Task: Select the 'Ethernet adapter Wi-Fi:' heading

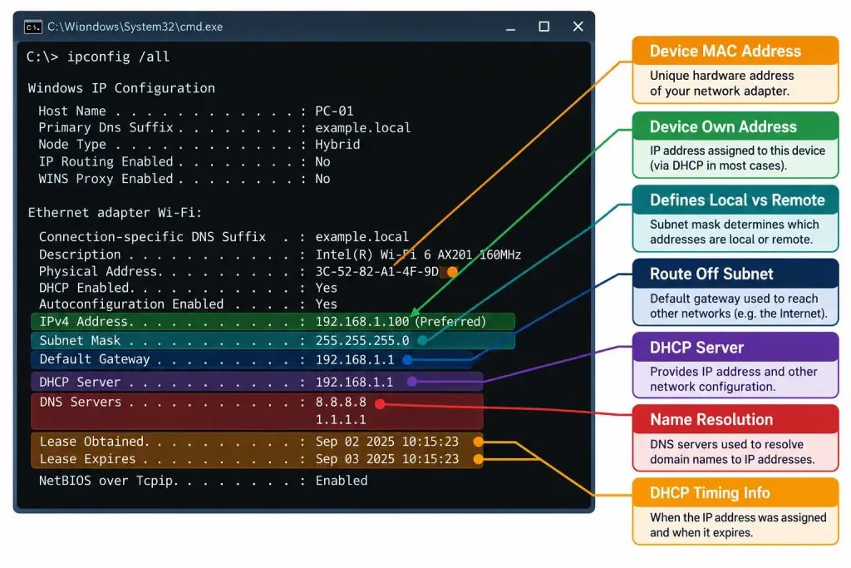Action: (115, 212)
